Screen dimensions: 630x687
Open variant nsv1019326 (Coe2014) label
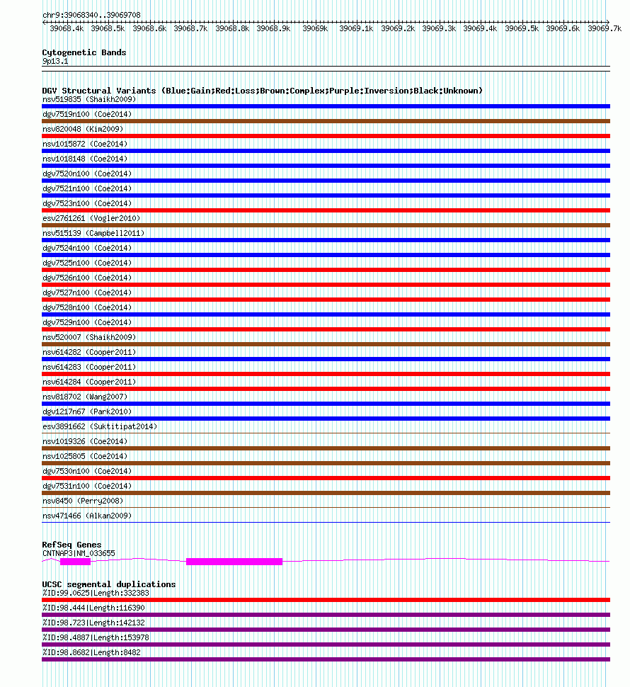tap(85, 442)
